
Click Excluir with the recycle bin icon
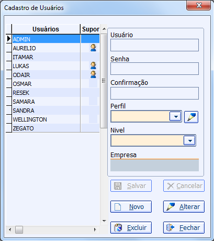click(x=131, y=227)
